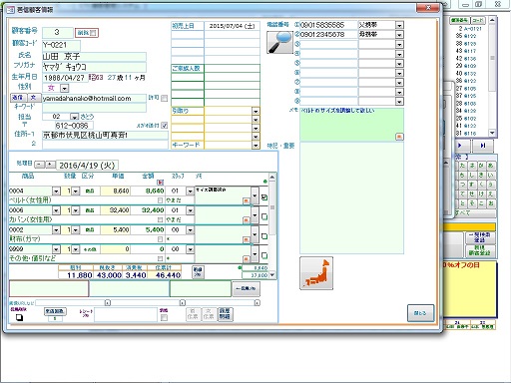The height and width of the screenshot is (383, 511).
Task: Toggle the small checkbox in ベルト(女性用) line
Action: coord(160,200)
